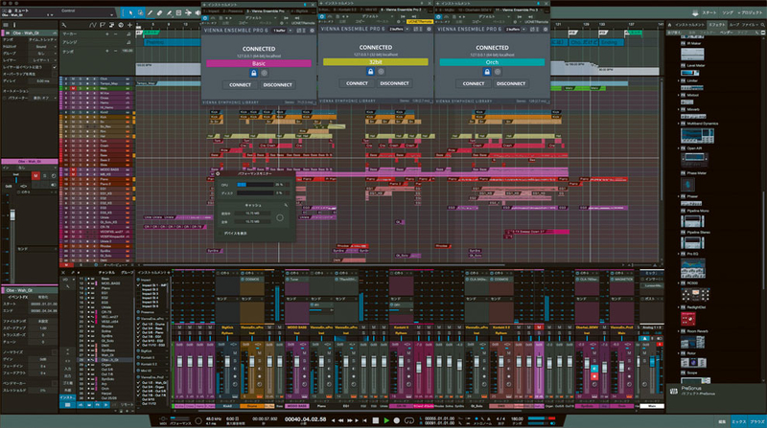Toggle レイヤーはイベントに従う checkbox
Image resolution: width=767 pixels, height=428 pixels.
(x=55, y=67)
